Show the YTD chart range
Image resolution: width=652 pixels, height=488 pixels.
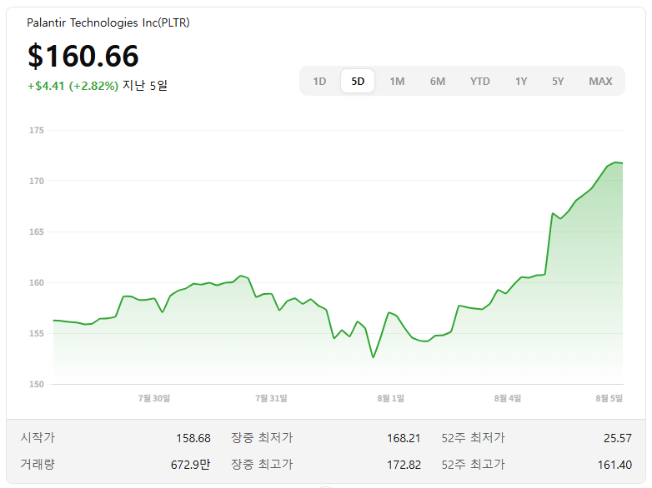click(480, 81)
